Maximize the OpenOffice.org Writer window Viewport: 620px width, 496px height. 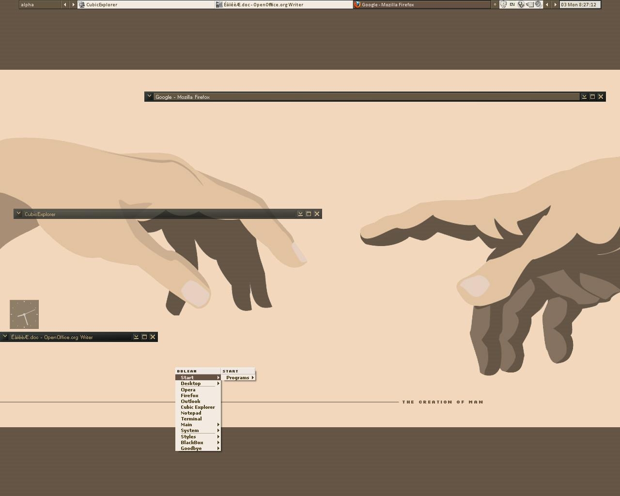[x=144, y=337]
